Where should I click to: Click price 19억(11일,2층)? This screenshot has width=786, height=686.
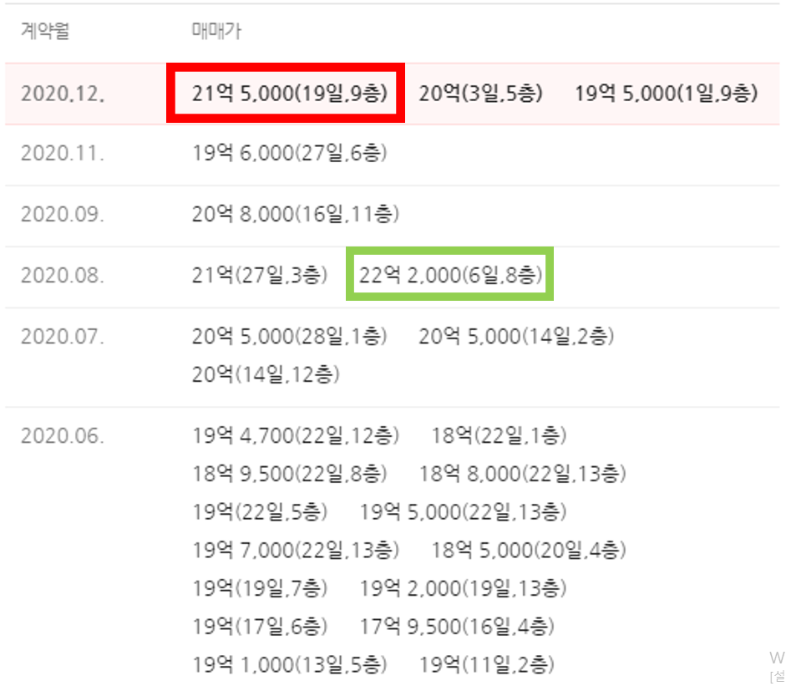pyautogui.click(x=487, y=664)
